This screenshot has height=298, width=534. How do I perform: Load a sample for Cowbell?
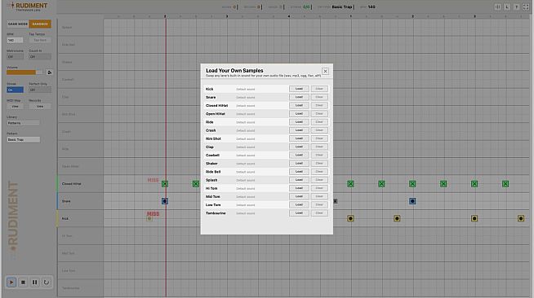[x=299, y=155]
